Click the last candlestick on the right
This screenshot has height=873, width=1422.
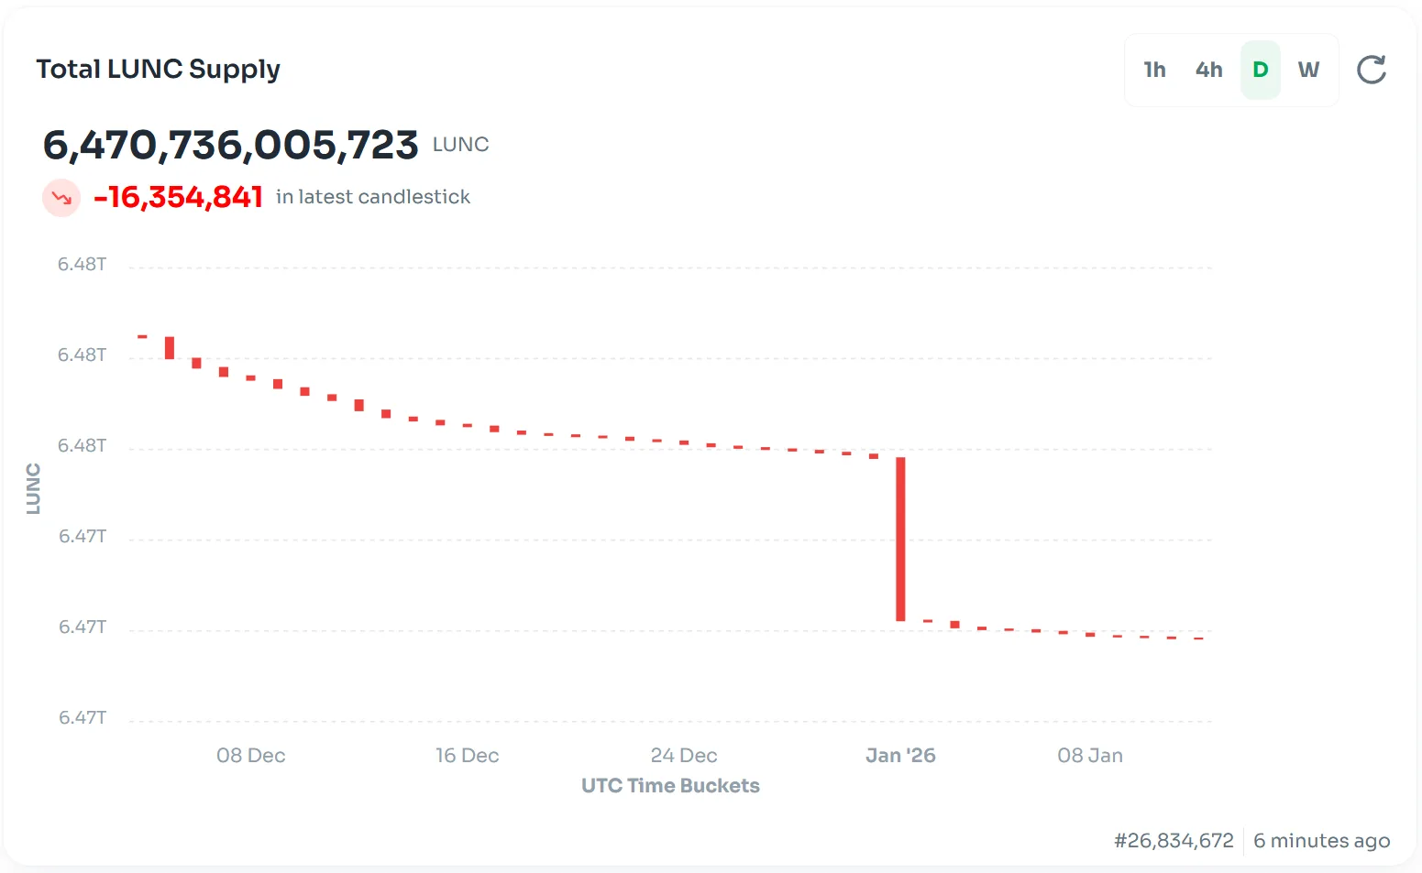[x=1198, y=638]
